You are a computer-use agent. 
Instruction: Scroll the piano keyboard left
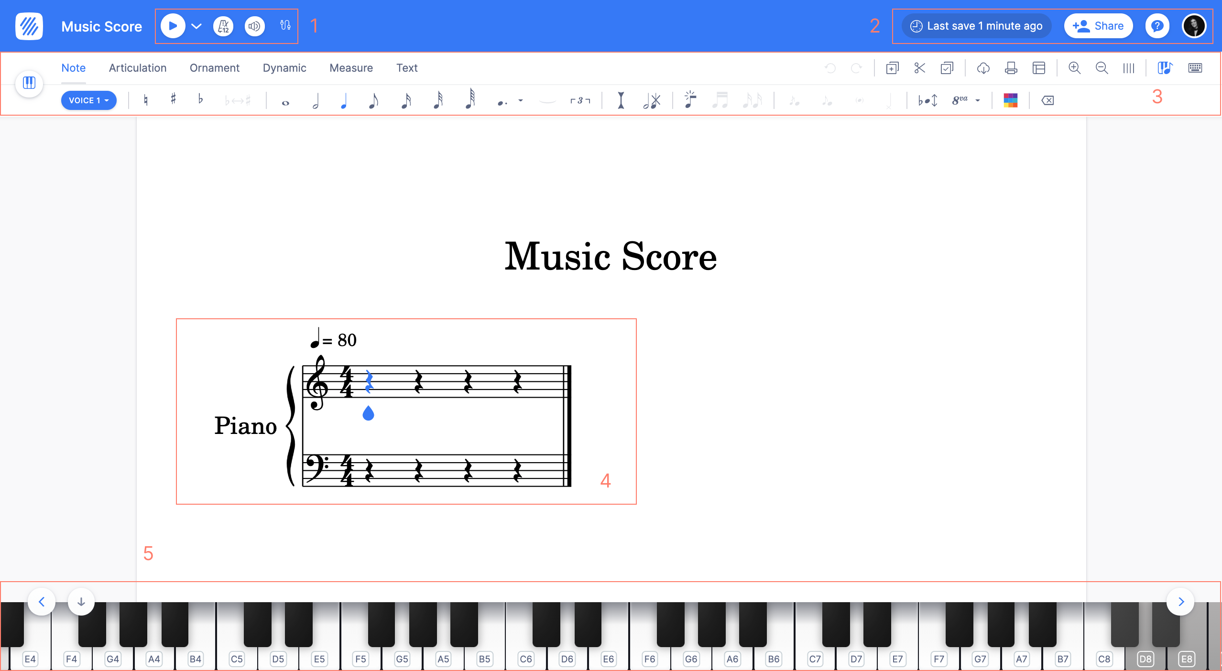coord(41,602)
